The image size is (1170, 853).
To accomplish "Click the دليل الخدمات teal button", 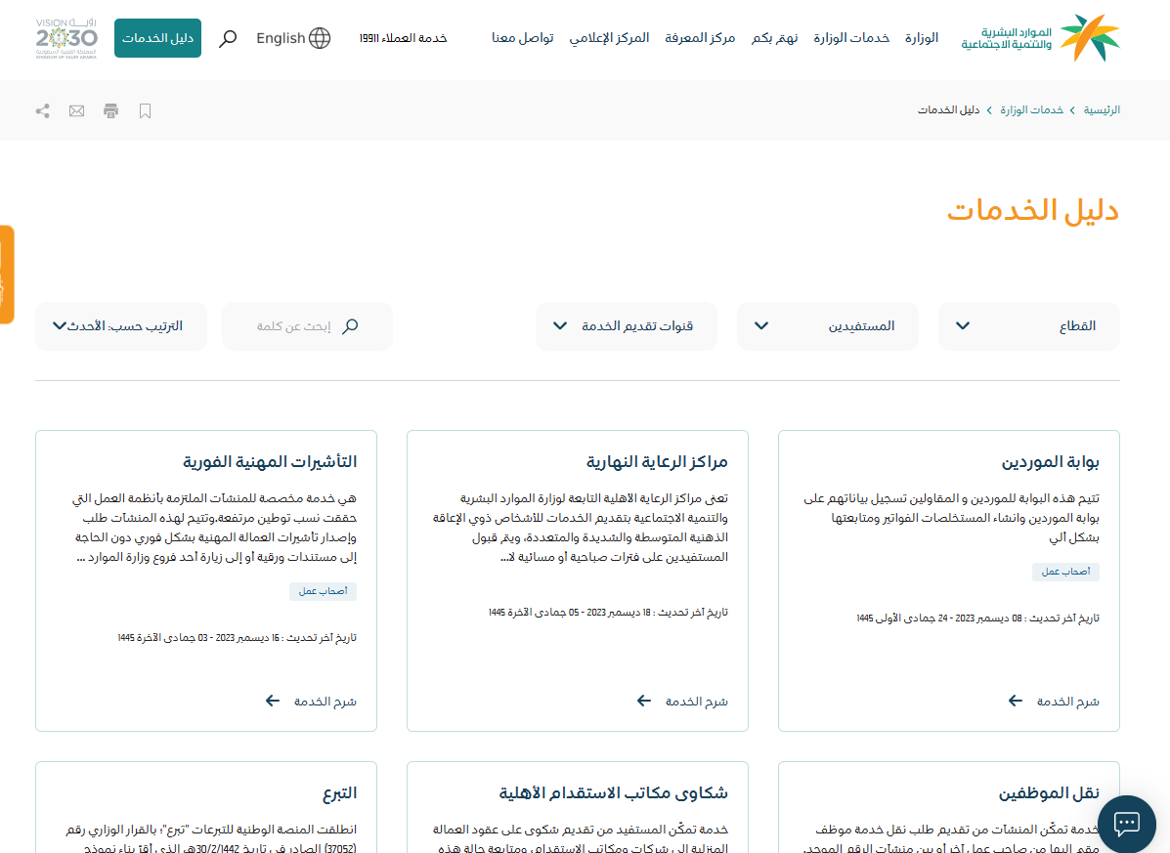I will 157,38.
